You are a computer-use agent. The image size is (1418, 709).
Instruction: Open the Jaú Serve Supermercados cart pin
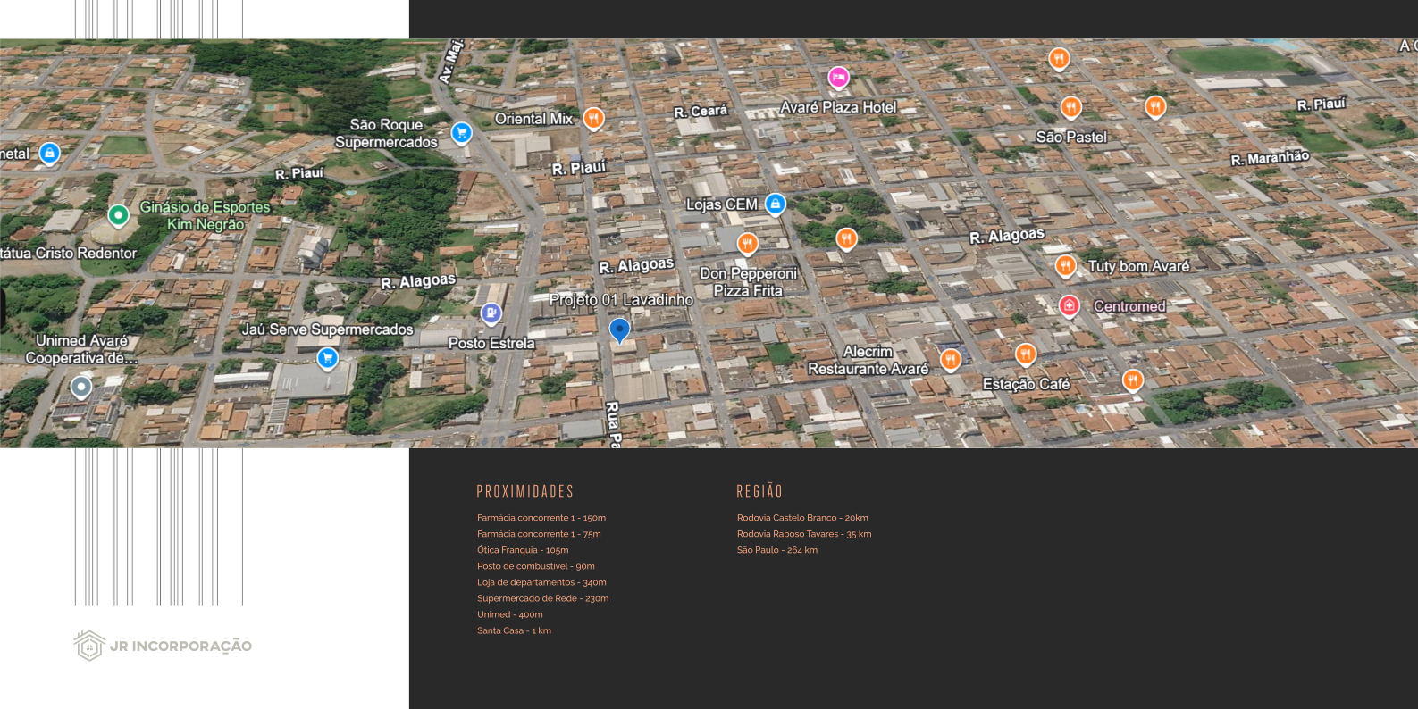(328, 359)
